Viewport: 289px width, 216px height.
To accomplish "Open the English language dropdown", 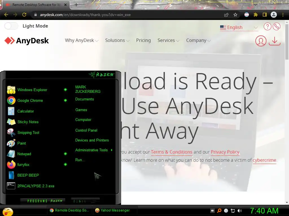I will (239, 27).
